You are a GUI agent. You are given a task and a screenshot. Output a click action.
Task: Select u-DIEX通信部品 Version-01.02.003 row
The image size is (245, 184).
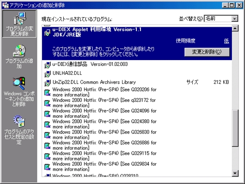click(137, 64)
